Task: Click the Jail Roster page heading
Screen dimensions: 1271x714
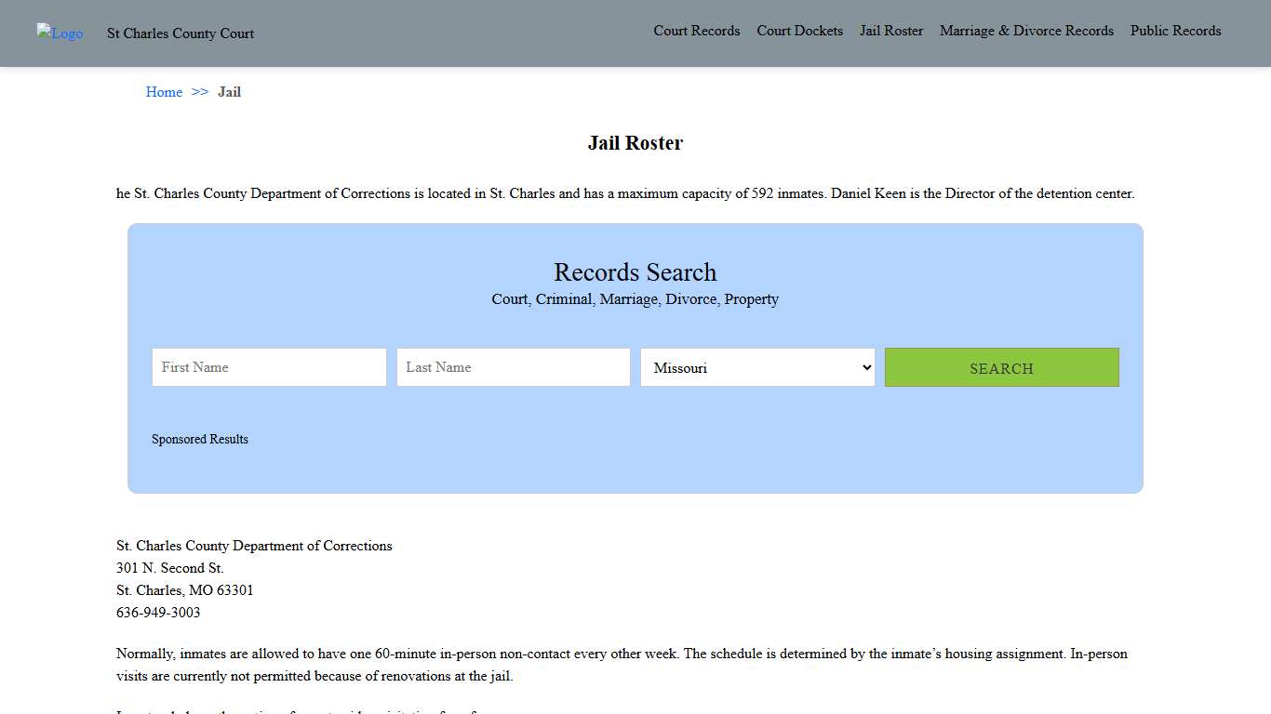Action: (x=635, y=143)
